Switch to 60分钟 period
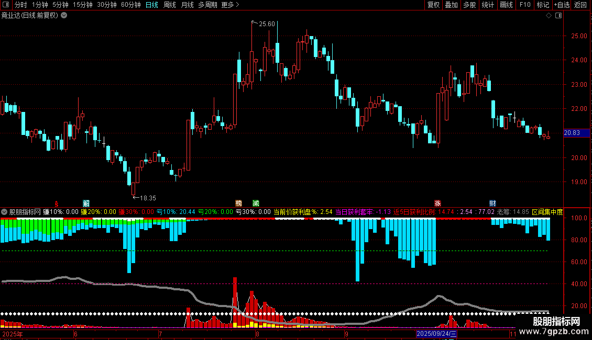The height and width of the screenshot is (340, 592). [x=131, y=5]
